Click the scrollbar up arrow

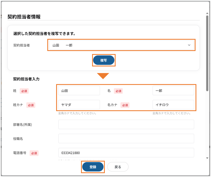click(207, 13)
